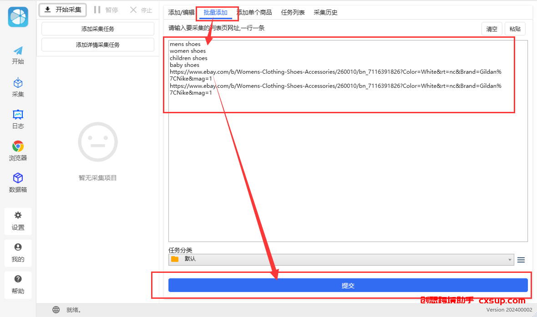Switch to the 批量添加 tab
This screenshot has height=317, width=537.
215,13
